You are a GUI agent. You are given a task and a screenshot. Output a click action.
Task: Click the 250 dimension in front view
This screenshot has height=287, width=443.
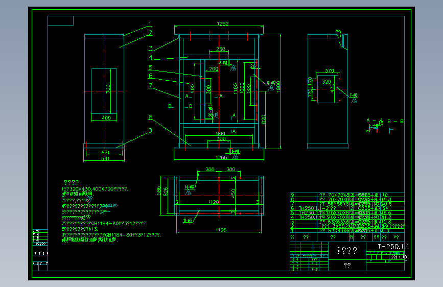click(x=221, y=49)
